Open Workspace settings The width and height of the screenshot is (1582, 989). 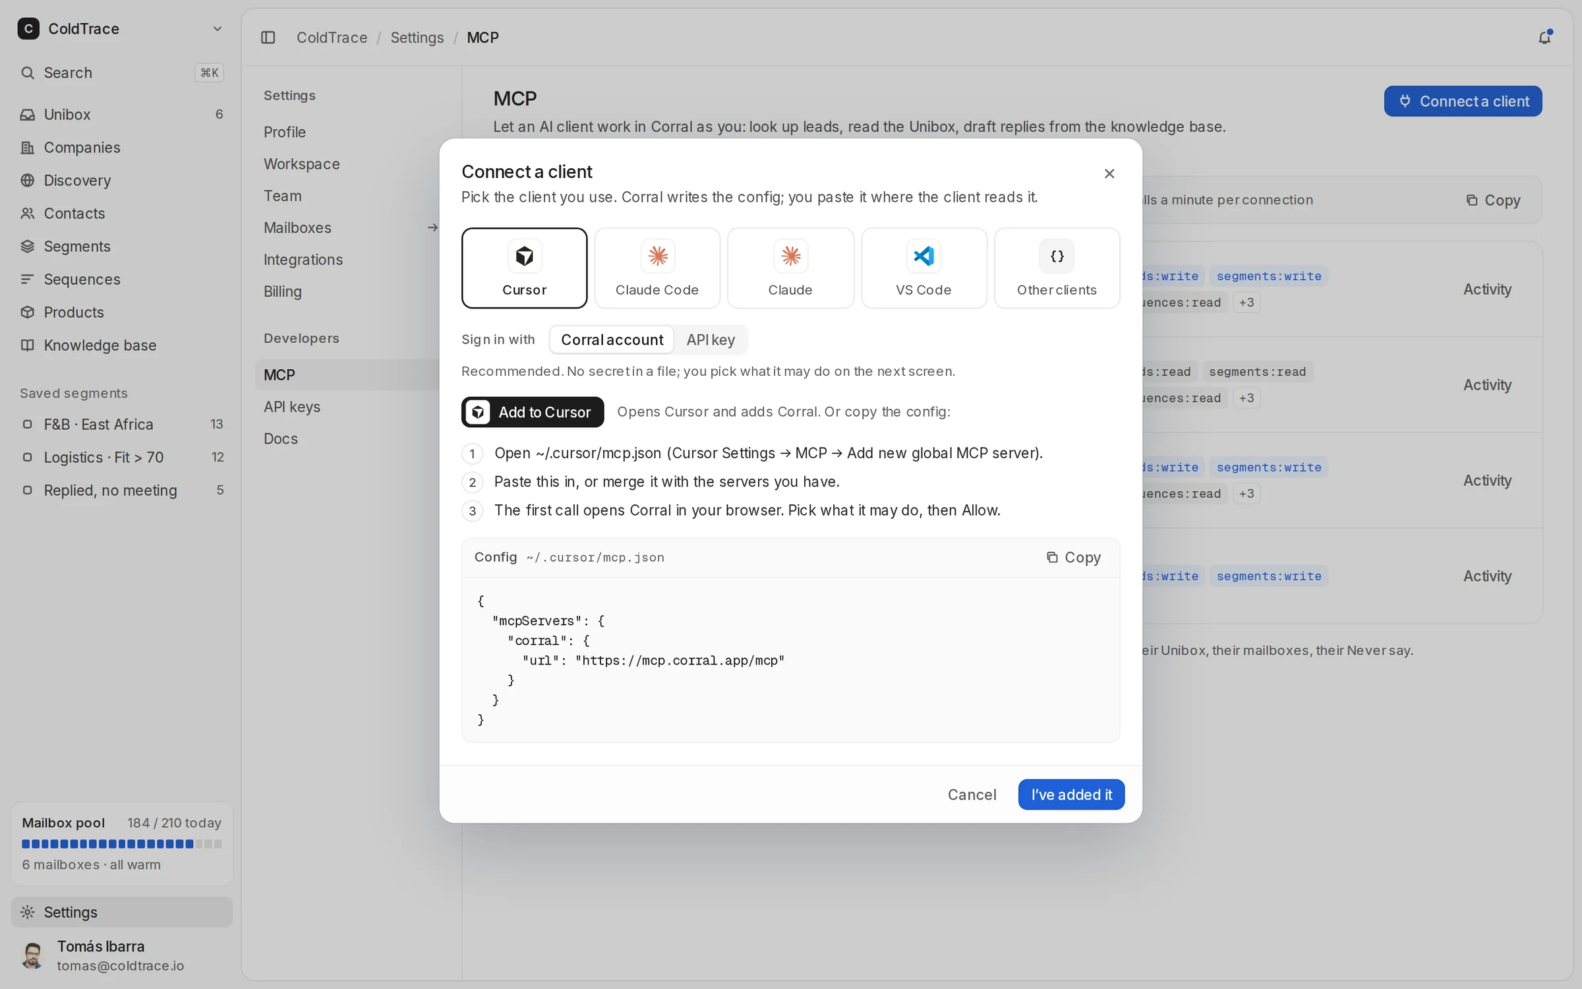coord(347,164)
